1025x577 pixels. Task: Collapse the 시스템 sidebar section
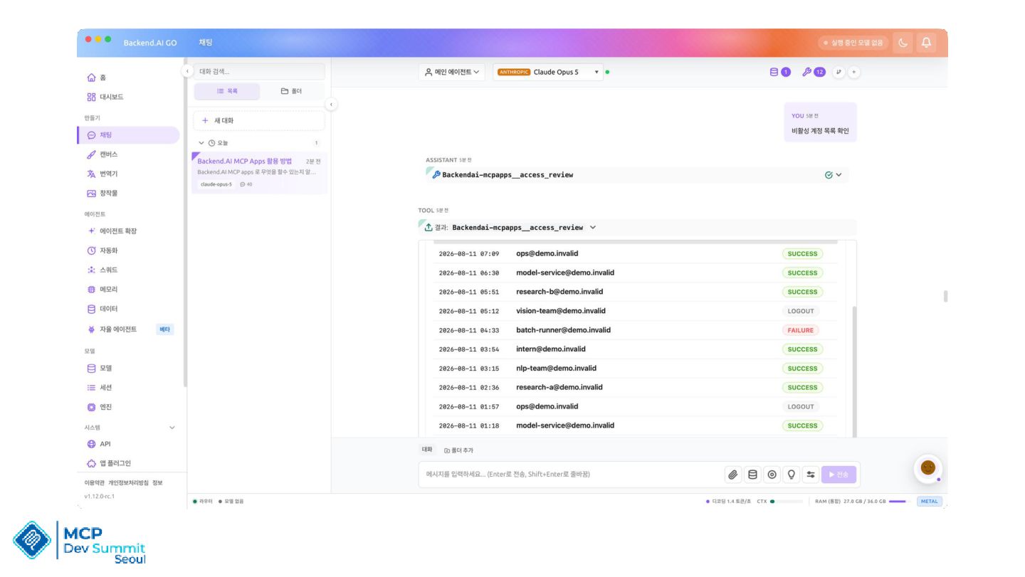click(x=172, y=428)
